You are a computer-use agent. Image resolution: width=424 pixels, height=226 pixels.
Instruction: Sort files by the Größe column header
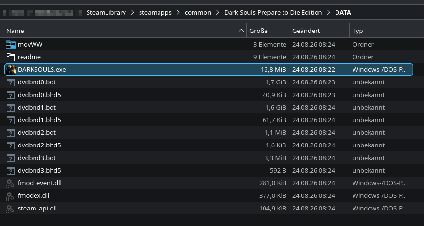tap(268, 31)
